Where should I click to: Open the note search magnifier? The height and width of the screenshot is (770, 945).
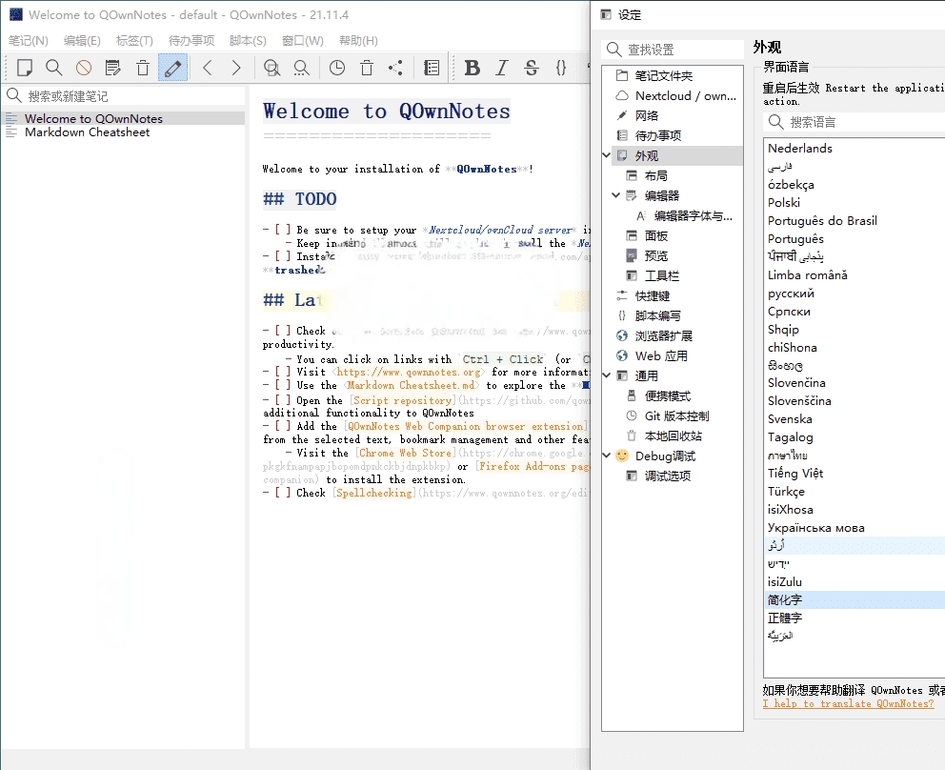click(54, 67)
